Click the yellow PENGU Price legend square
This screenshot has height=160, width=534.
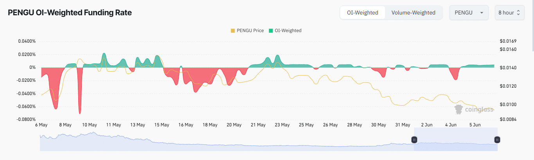click(233, 31)
